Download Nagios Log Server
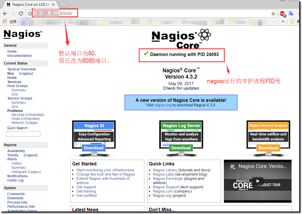The height and width of the screenshot is (214, 302). (x=181, y=148)
